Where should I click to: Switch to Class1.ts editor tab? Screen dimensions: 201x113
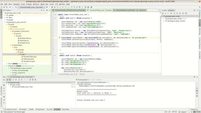pos(141,10)
